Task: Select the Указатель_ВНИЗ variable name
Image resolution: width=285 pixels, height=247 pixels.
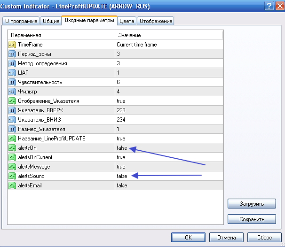Action: 40,120
